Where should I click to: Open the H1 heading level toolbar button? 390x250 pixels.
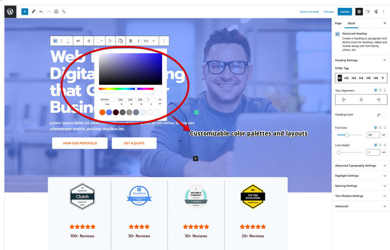[78, 41]
